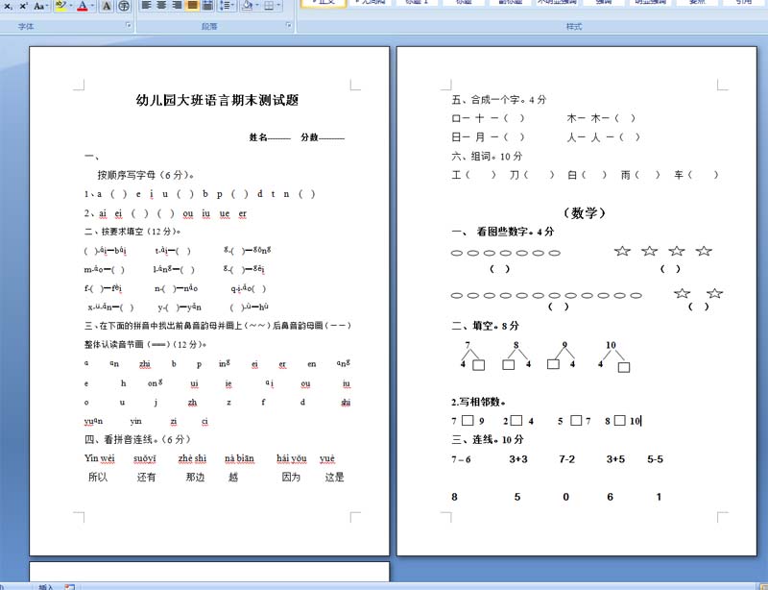Click the （数学） section heading
768x590 pixels.
(585, 213)
